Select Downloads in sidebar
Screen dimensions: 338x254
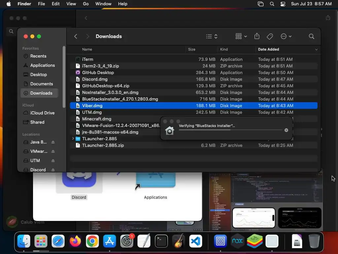39,93
